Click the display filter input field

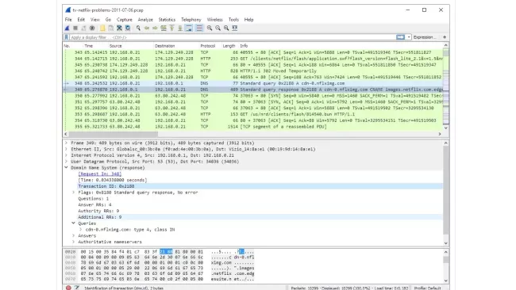(233, 37)
